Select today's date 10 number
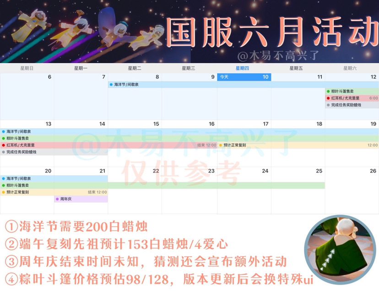 click(x=265, y=77)
